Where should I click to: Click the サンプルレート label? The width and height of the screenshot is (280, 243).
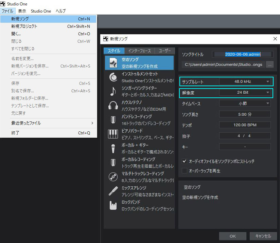point(193,82)
